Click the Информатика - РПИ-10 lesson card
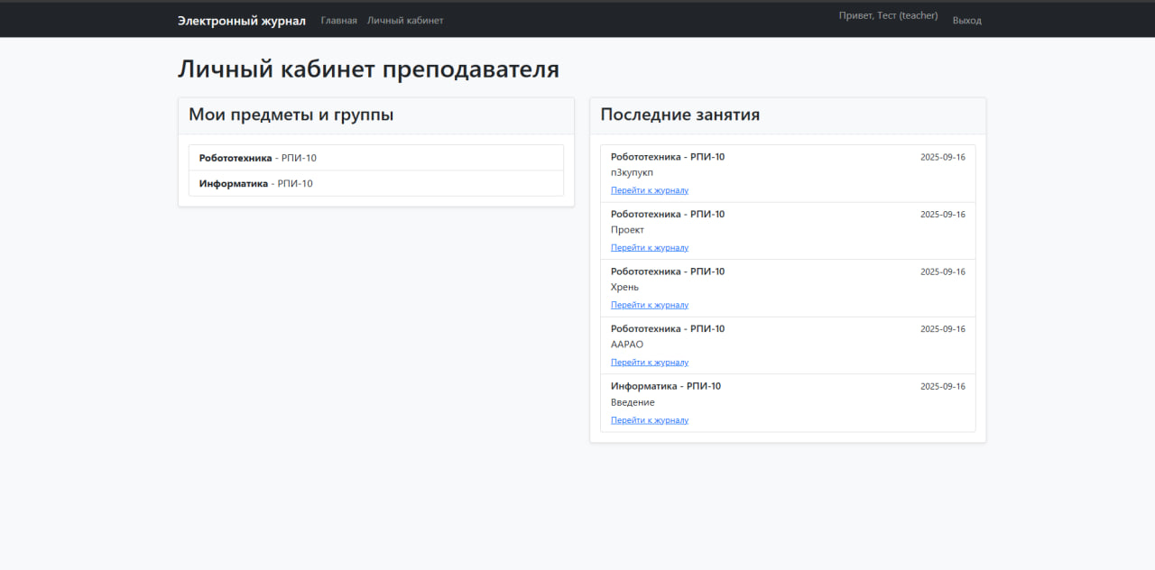1155x570 pixels. pyautogui.click(x=787, y=402)
